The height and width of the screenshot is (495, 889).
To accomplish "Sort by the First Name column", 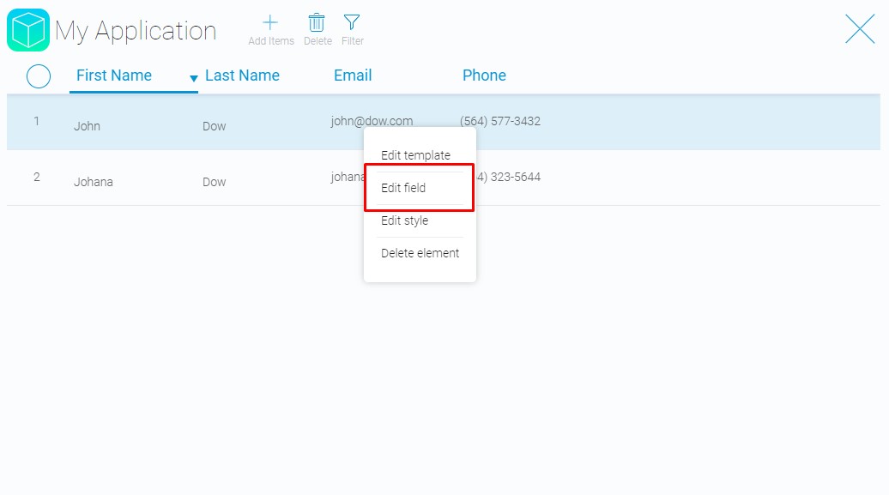I will pos(114,75).
